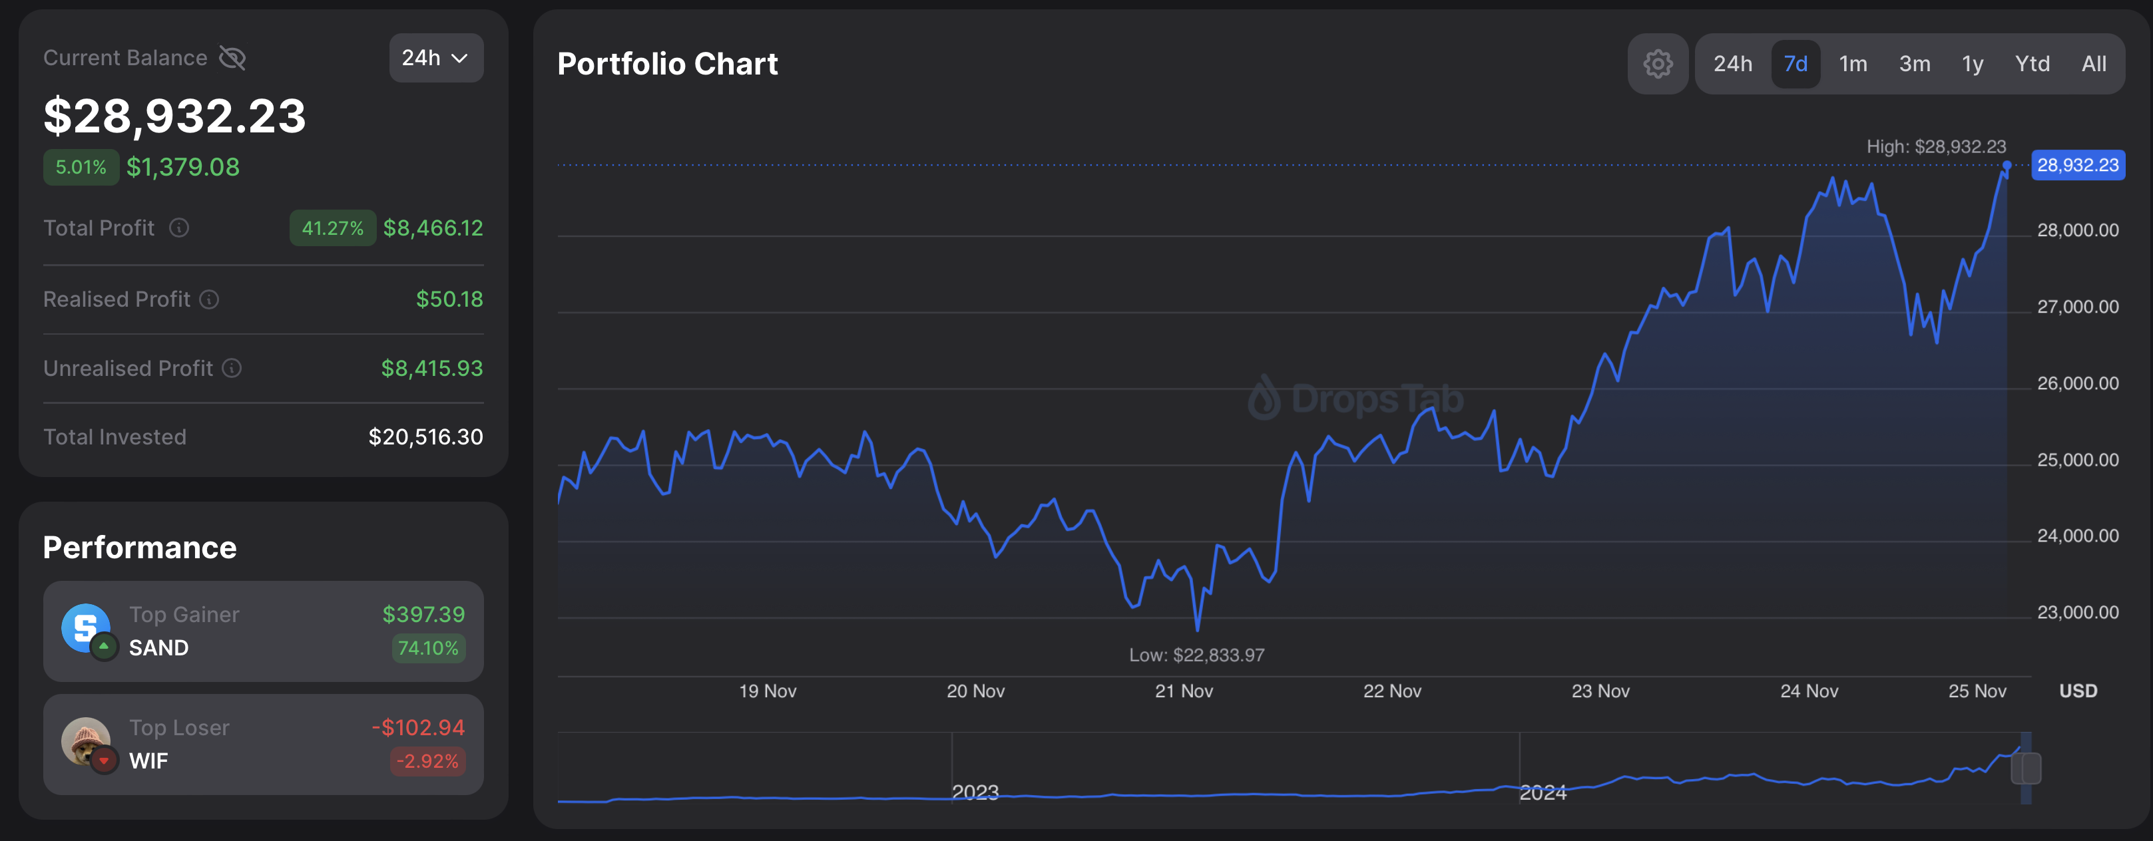The width and height of the screenshot is (2153, 841).
Task: Switch chart to 3m range
Action: point(1914,63)
